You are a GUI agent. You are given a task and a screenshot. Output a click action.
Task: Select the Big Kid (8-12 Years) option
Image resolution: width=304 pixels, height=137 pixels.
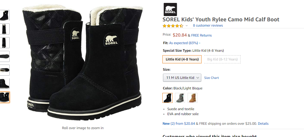222,59
